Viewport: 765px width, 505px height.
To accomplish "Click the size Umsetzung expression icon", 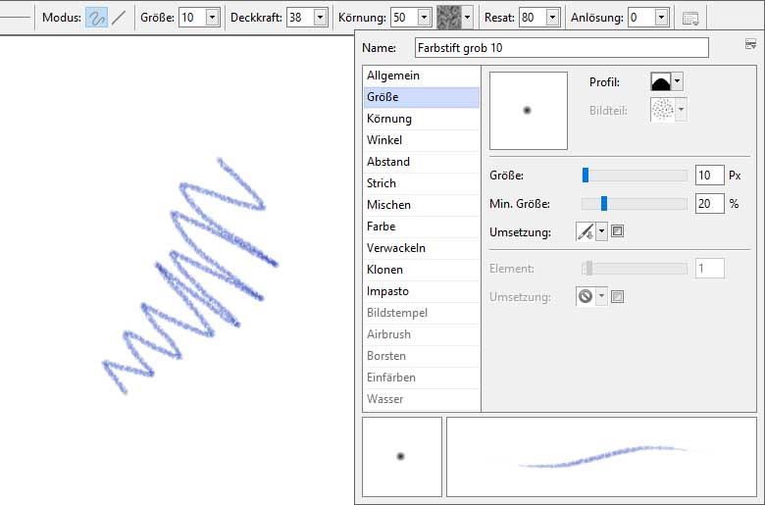I will (x=586, y=231).
